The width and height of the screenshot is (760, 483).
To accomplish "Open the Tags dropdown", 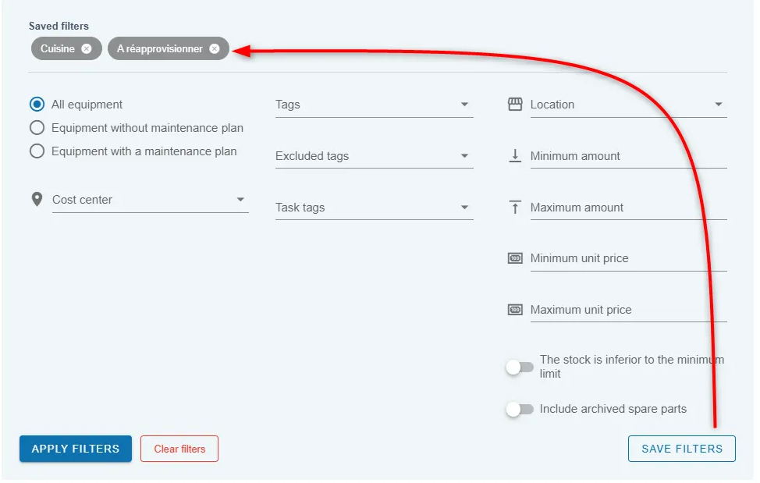I will [x=375, y=105].
